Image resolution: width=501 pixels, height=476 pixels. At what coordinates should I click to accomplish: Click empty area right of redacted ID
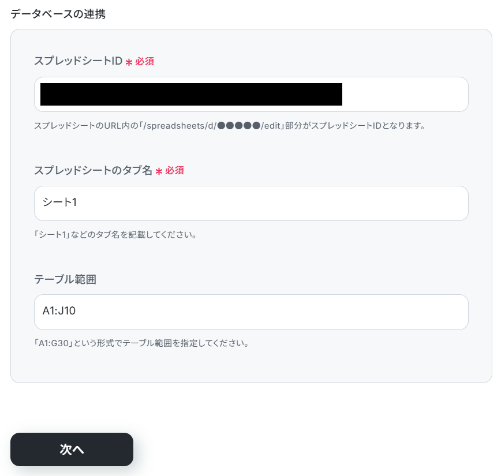pos(405,94)
